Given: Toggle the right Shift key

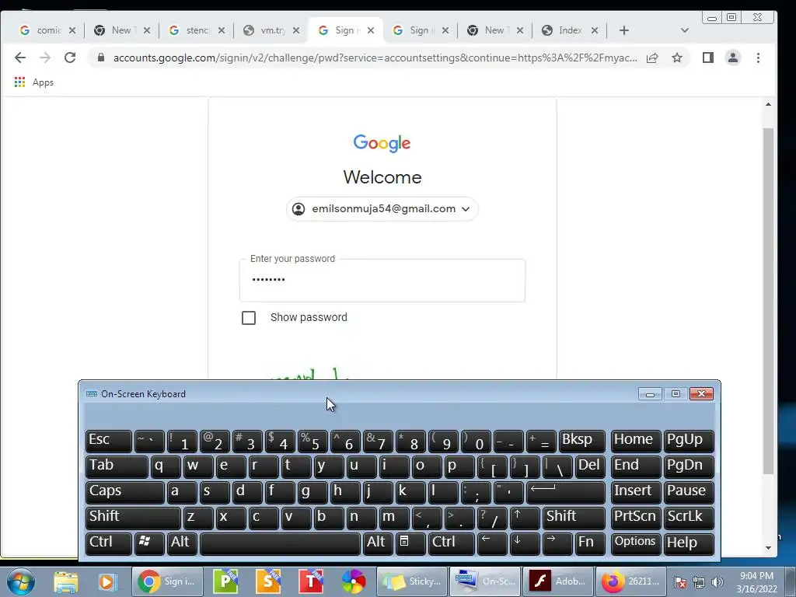Looking at the screenshot, I should click(574, 517).
